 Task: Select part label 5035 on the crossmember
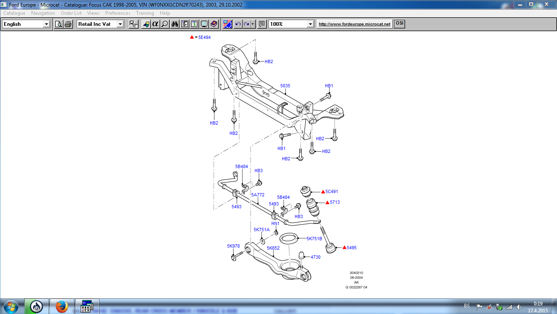285,86
